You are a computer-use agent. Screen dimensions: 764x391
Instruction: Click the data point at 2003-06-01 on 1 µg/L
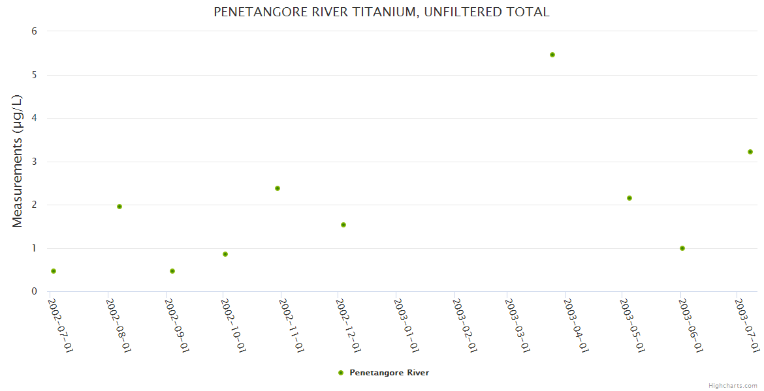[682, 248]
